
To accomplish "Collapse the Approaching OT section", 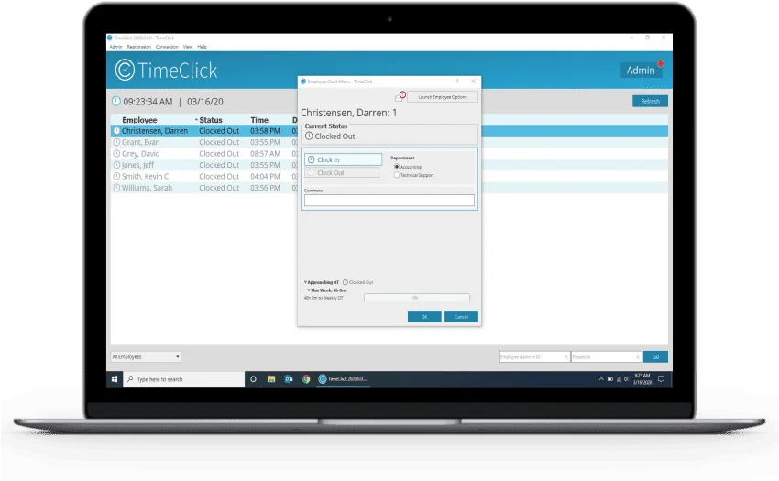I will click(305, 282).
